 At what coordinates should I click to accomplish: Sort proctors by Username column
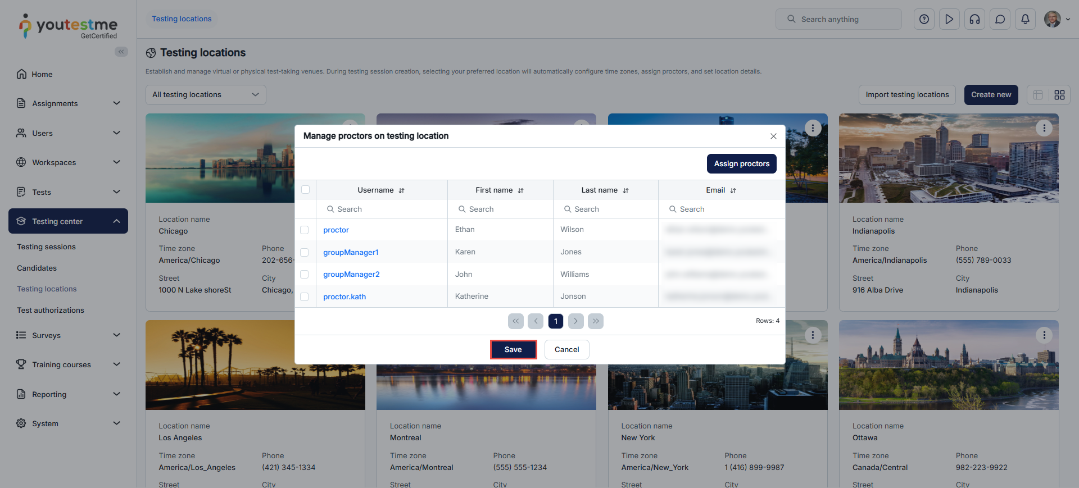(401, 190)
